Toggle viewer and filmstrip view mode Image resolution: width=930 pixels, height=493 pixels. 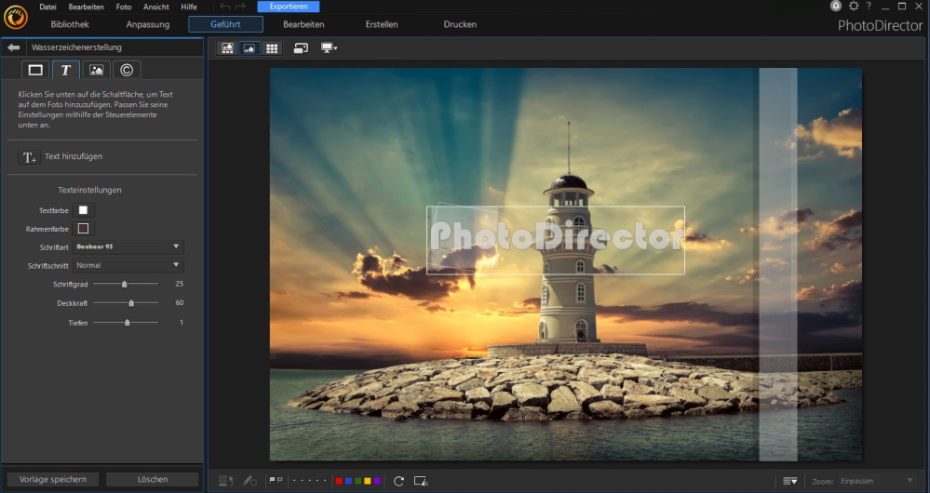coord(227,47)
